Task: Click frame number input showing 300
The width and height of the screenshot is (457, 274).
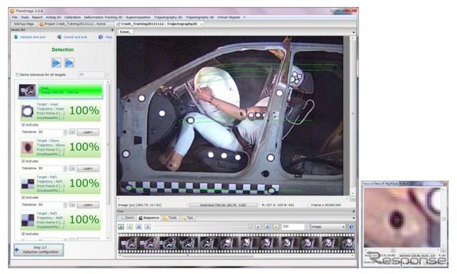Action: [x=293, y=226]
